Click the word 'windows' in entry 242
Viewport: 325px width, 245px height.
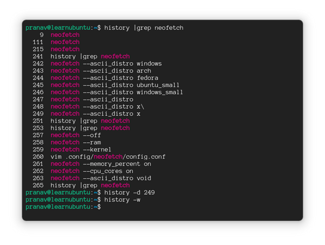point(149,64)
